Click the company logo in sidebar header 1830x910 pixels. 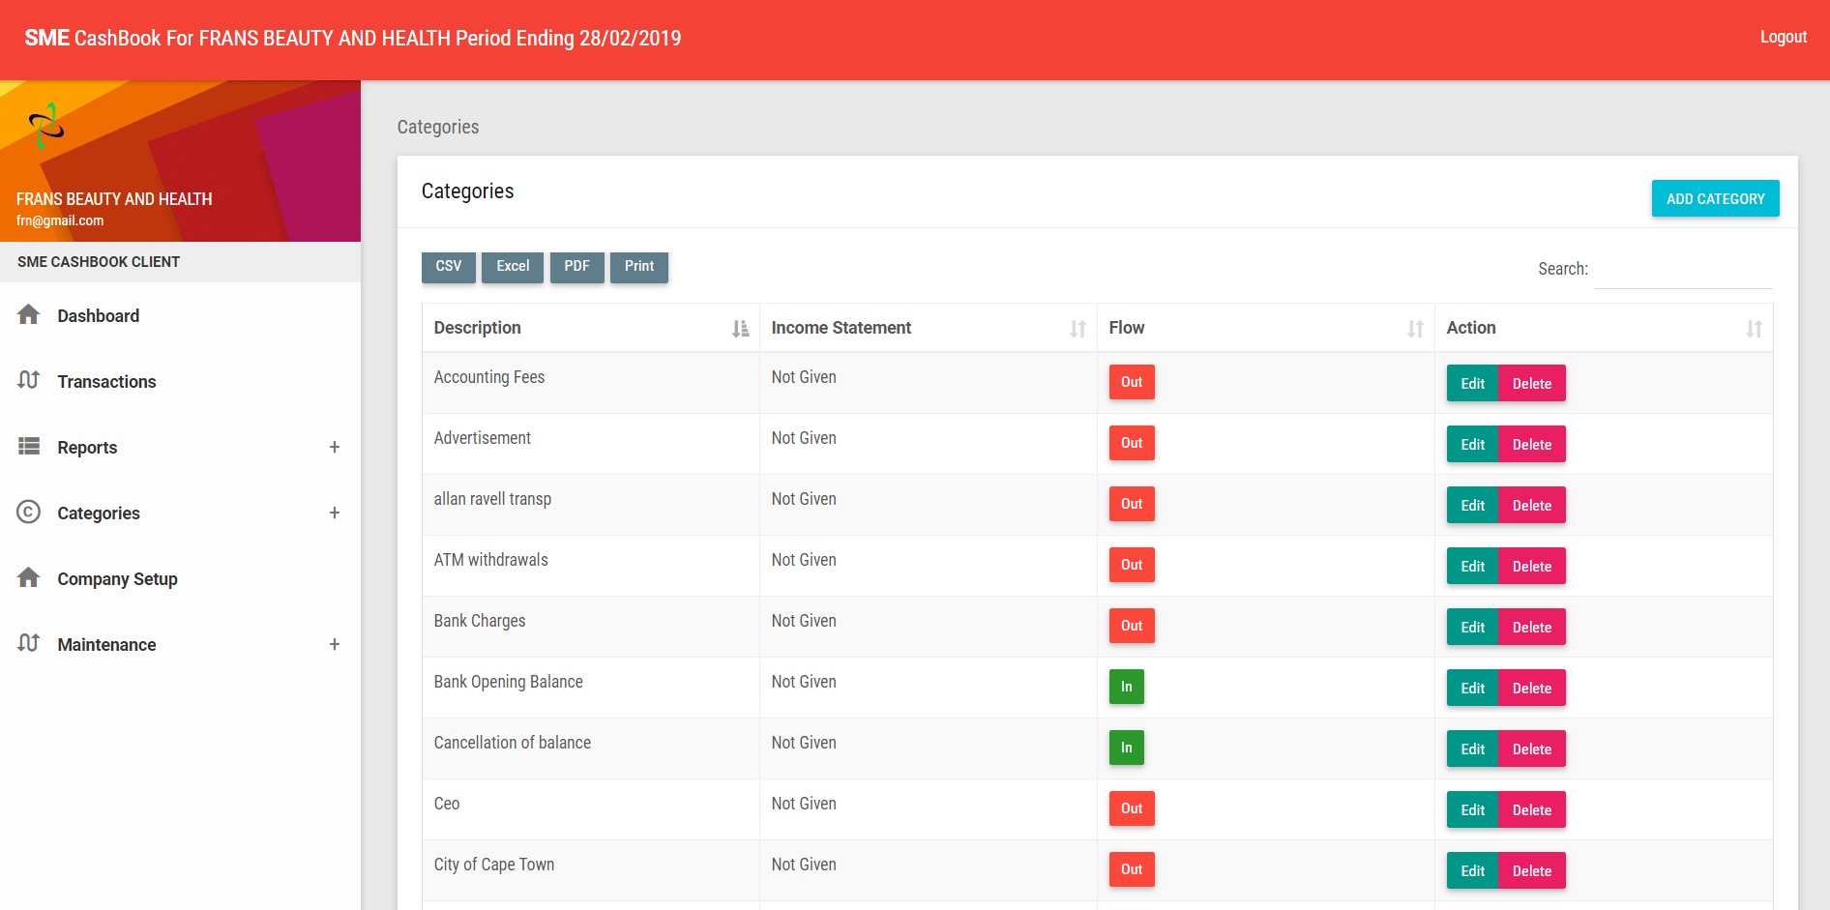[45, 126]
